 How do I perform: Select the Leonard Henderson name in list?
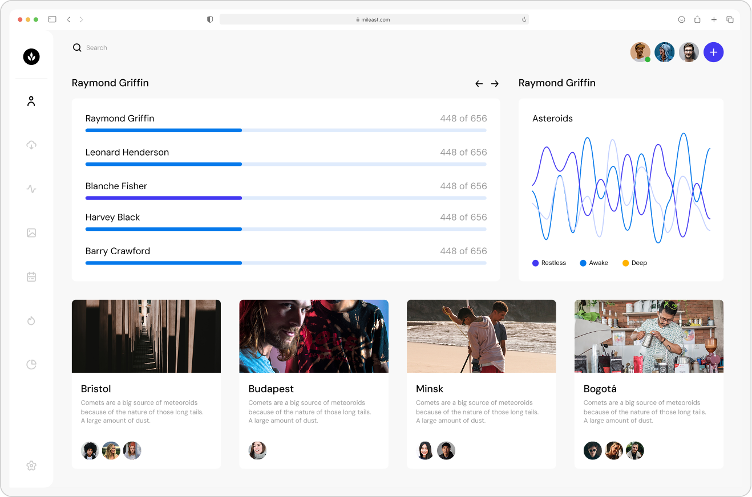tap(127, 152)
